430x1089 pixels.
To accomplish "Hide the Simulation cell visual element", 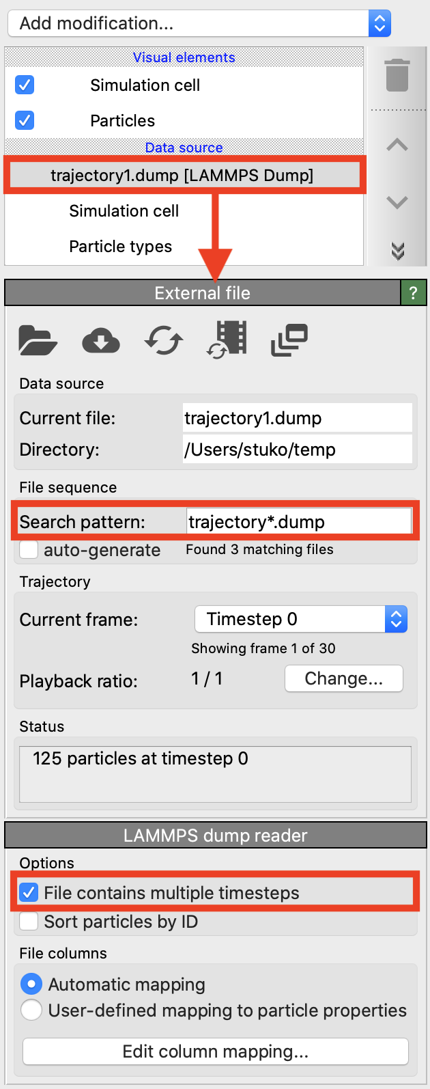I will pos(25,85).
